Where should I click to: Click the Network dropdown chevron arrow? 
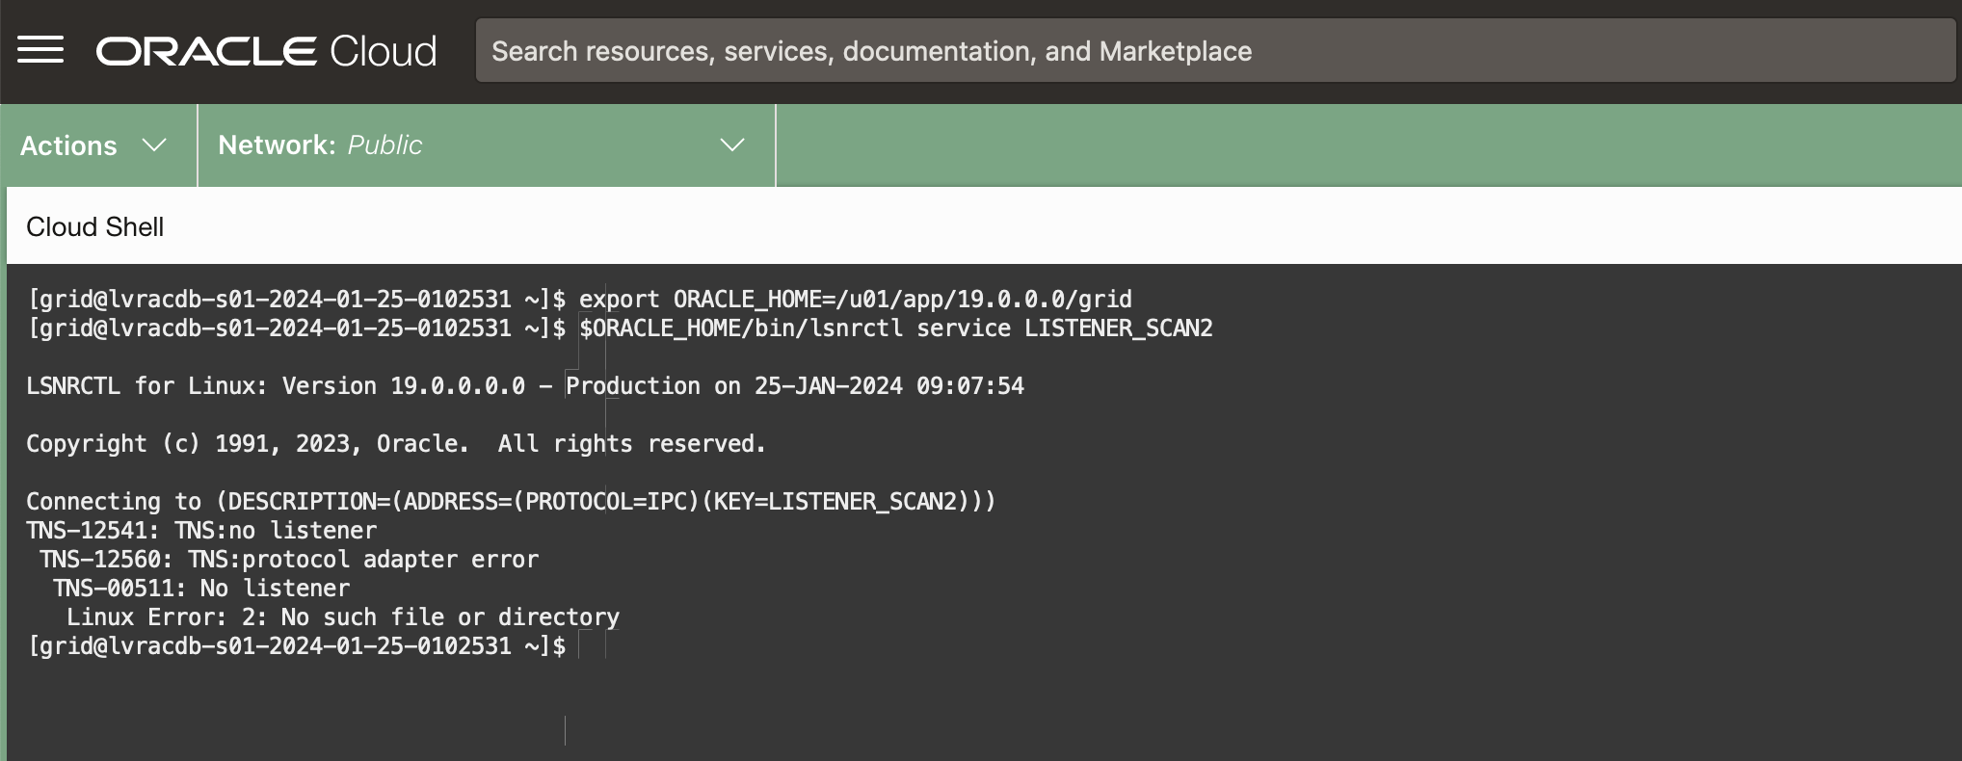click(x=732, y=145)
